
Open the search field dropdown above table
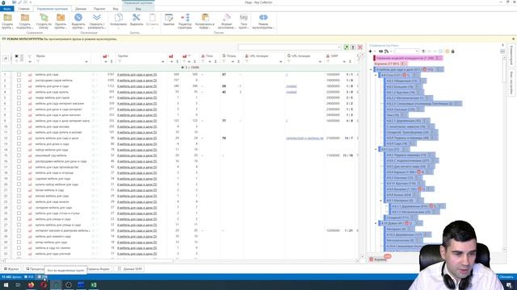click(339, 48)
